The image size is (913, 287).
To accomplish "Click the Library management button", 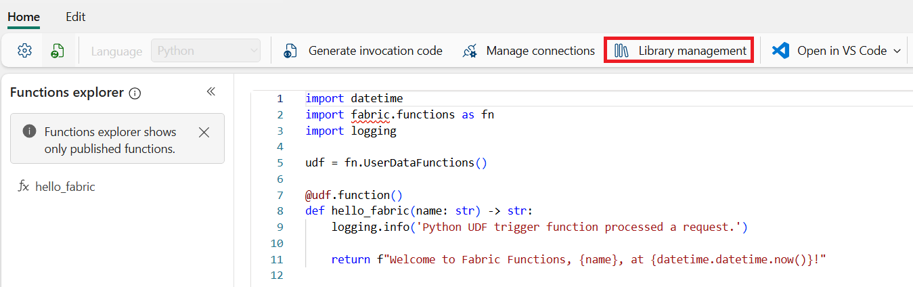I will pos(680,51).
